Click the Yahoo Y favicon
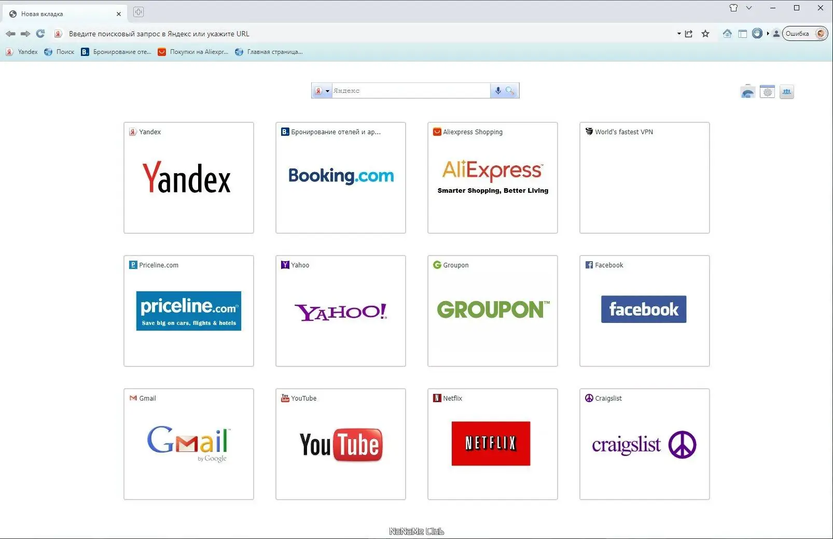Image resolution: width=833 pixels, height=539 pixels. 285,265
